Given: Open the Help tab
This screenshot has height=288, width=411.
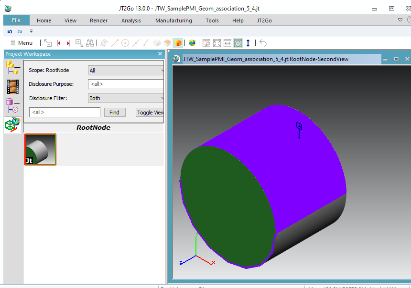Looking at the screenshot, I should pos(238,21).
